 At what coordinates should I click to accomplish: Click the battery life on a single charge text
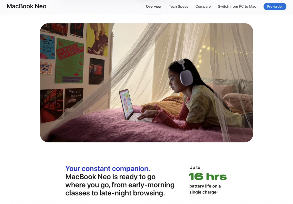[x=205, y=189]
